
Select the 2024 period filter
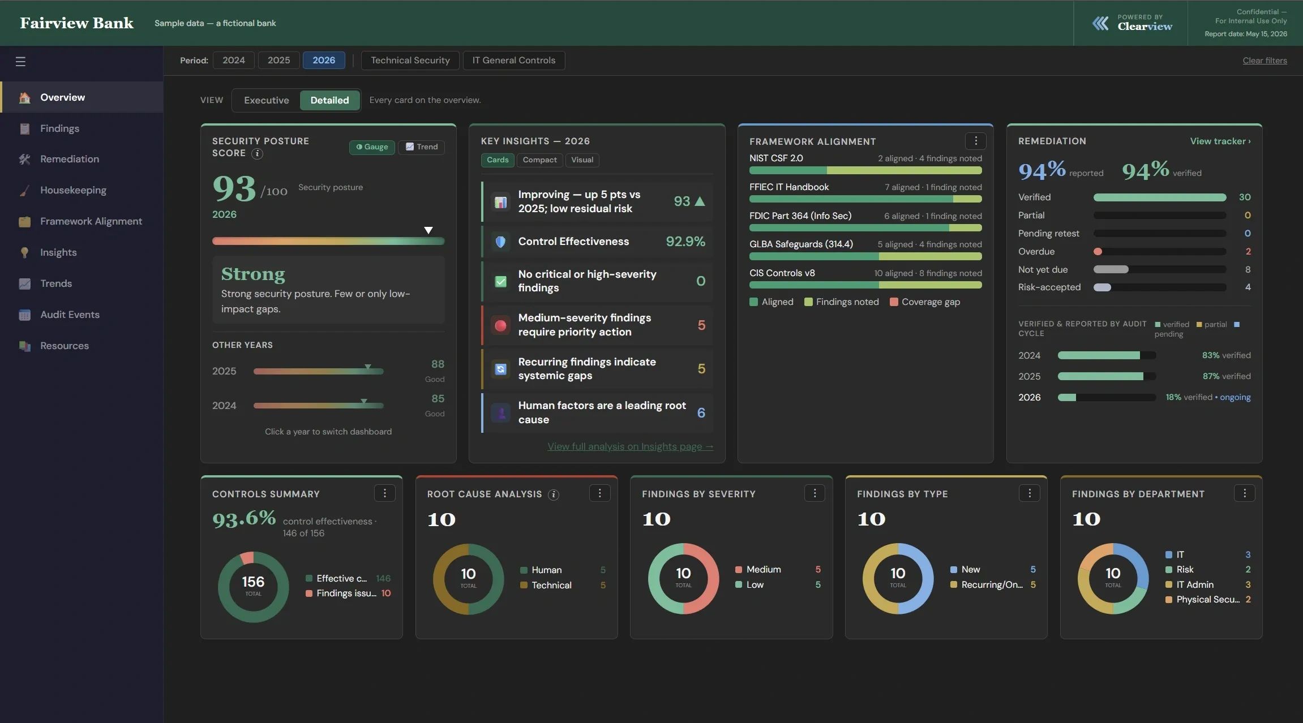click(234, 61)
